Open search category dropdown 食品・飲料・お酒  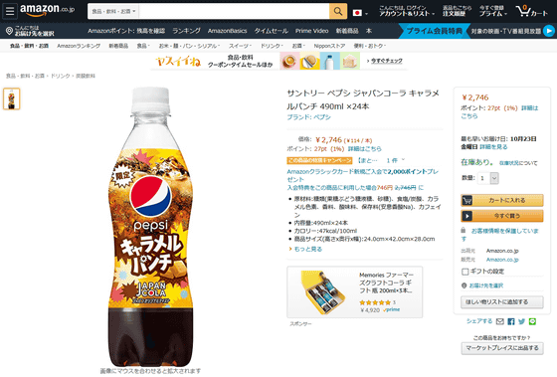click(113, 11)
